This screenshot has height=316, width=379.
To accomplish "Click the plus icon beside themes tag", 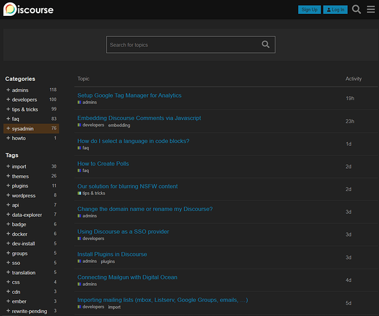I will [8, 176].
